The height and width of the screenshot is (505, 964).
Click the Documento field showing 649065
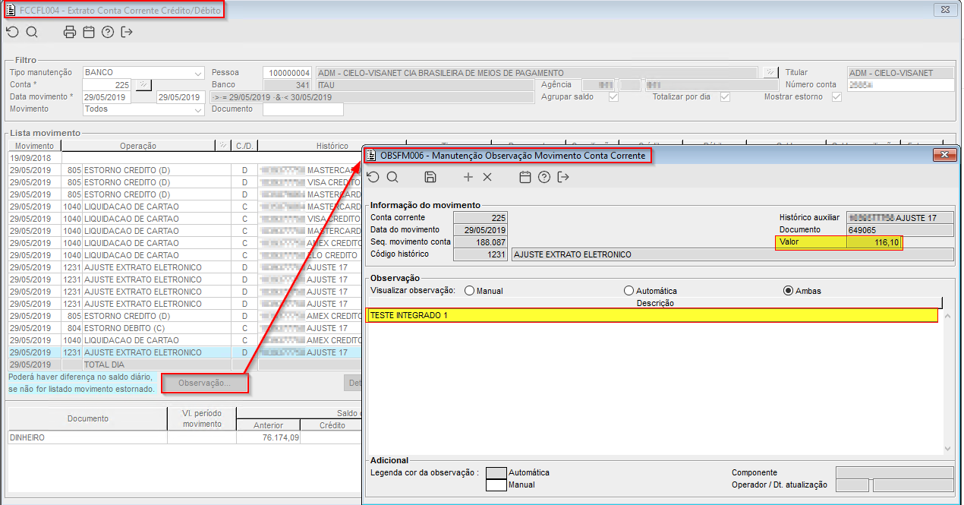pos(900,229)
